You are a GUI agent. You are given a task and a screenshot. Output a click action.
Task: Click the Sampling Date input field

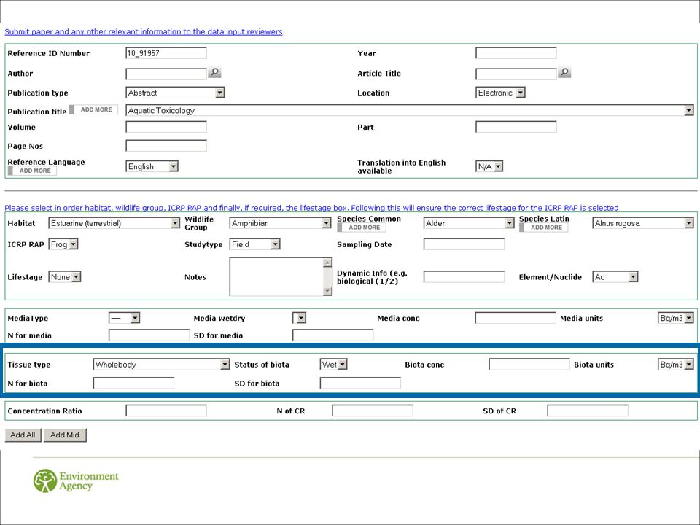[x=464, y=244]
